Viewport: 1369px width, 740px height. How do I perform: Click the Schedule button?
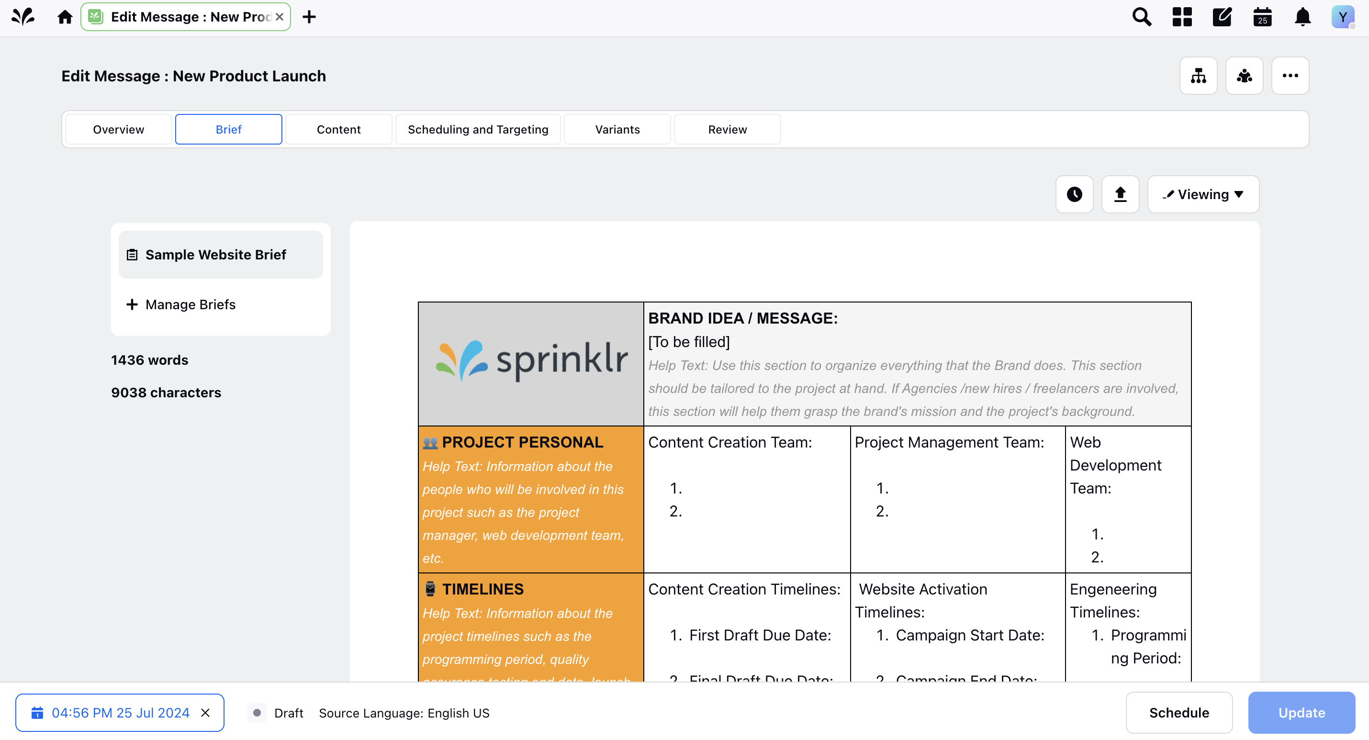[1179, 713]
